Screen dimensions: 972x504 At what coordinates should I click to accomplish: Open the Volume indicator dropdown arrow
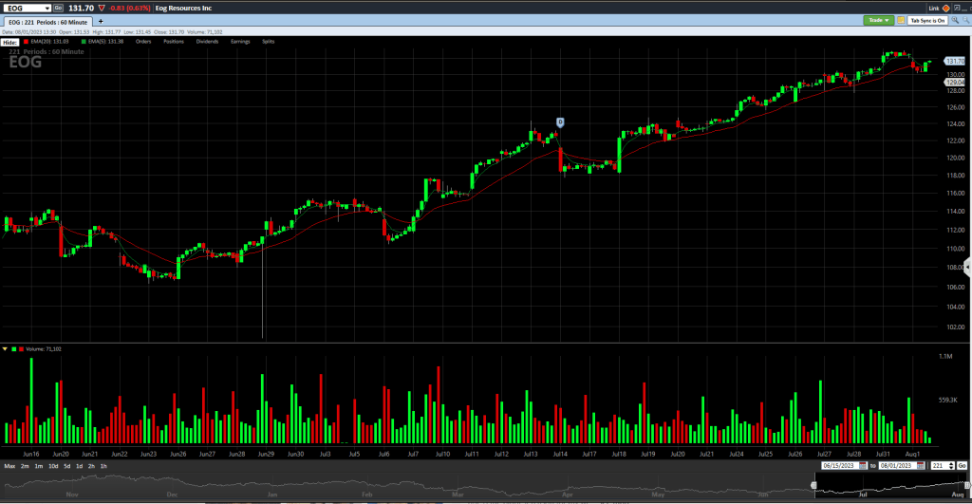click(x=5, y=349)
